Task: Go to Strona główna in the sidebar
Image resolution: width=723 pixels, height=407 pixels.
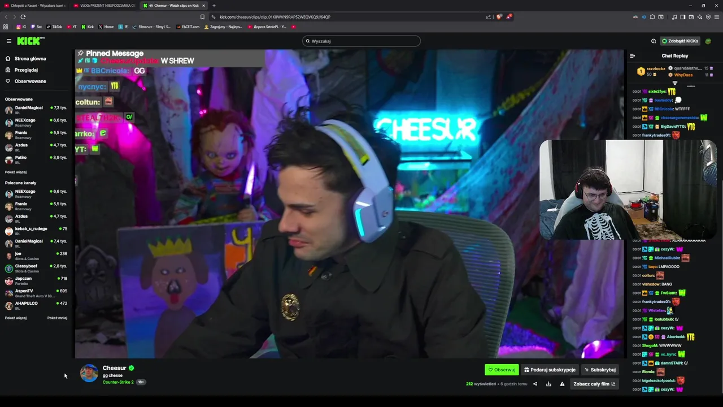Action: pos(26,59)
